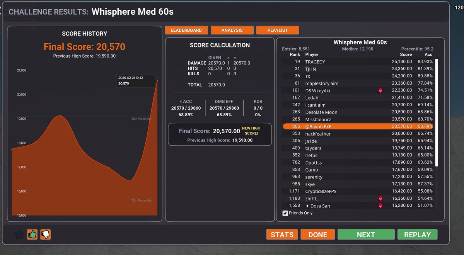Click the Entries: 5,551 label
The image size is (464, 255).
(296, 49)
